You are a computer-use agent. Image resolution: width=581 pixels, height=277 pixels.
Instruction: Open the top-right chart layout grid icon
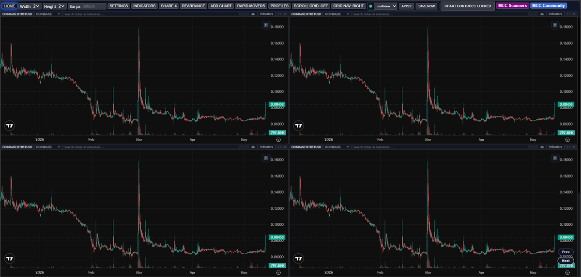tap(555, 25)
